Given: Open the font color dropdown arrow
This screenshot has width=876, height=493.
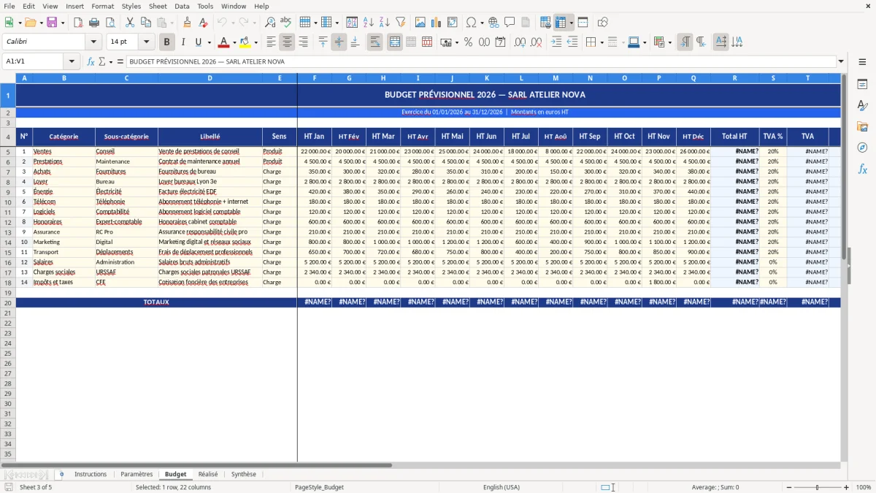Looking at the screenshot, I should (x=234, y=42).
